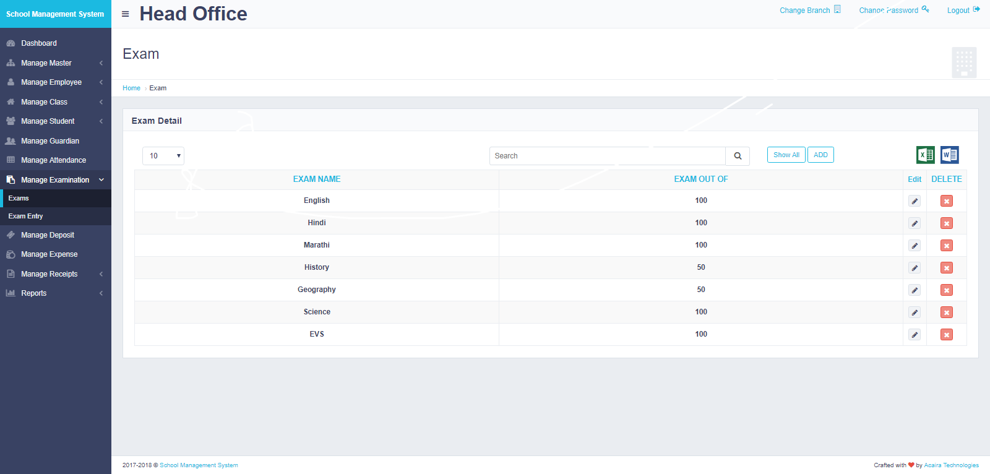Delete the Hindi exam row

pos(946,223)
